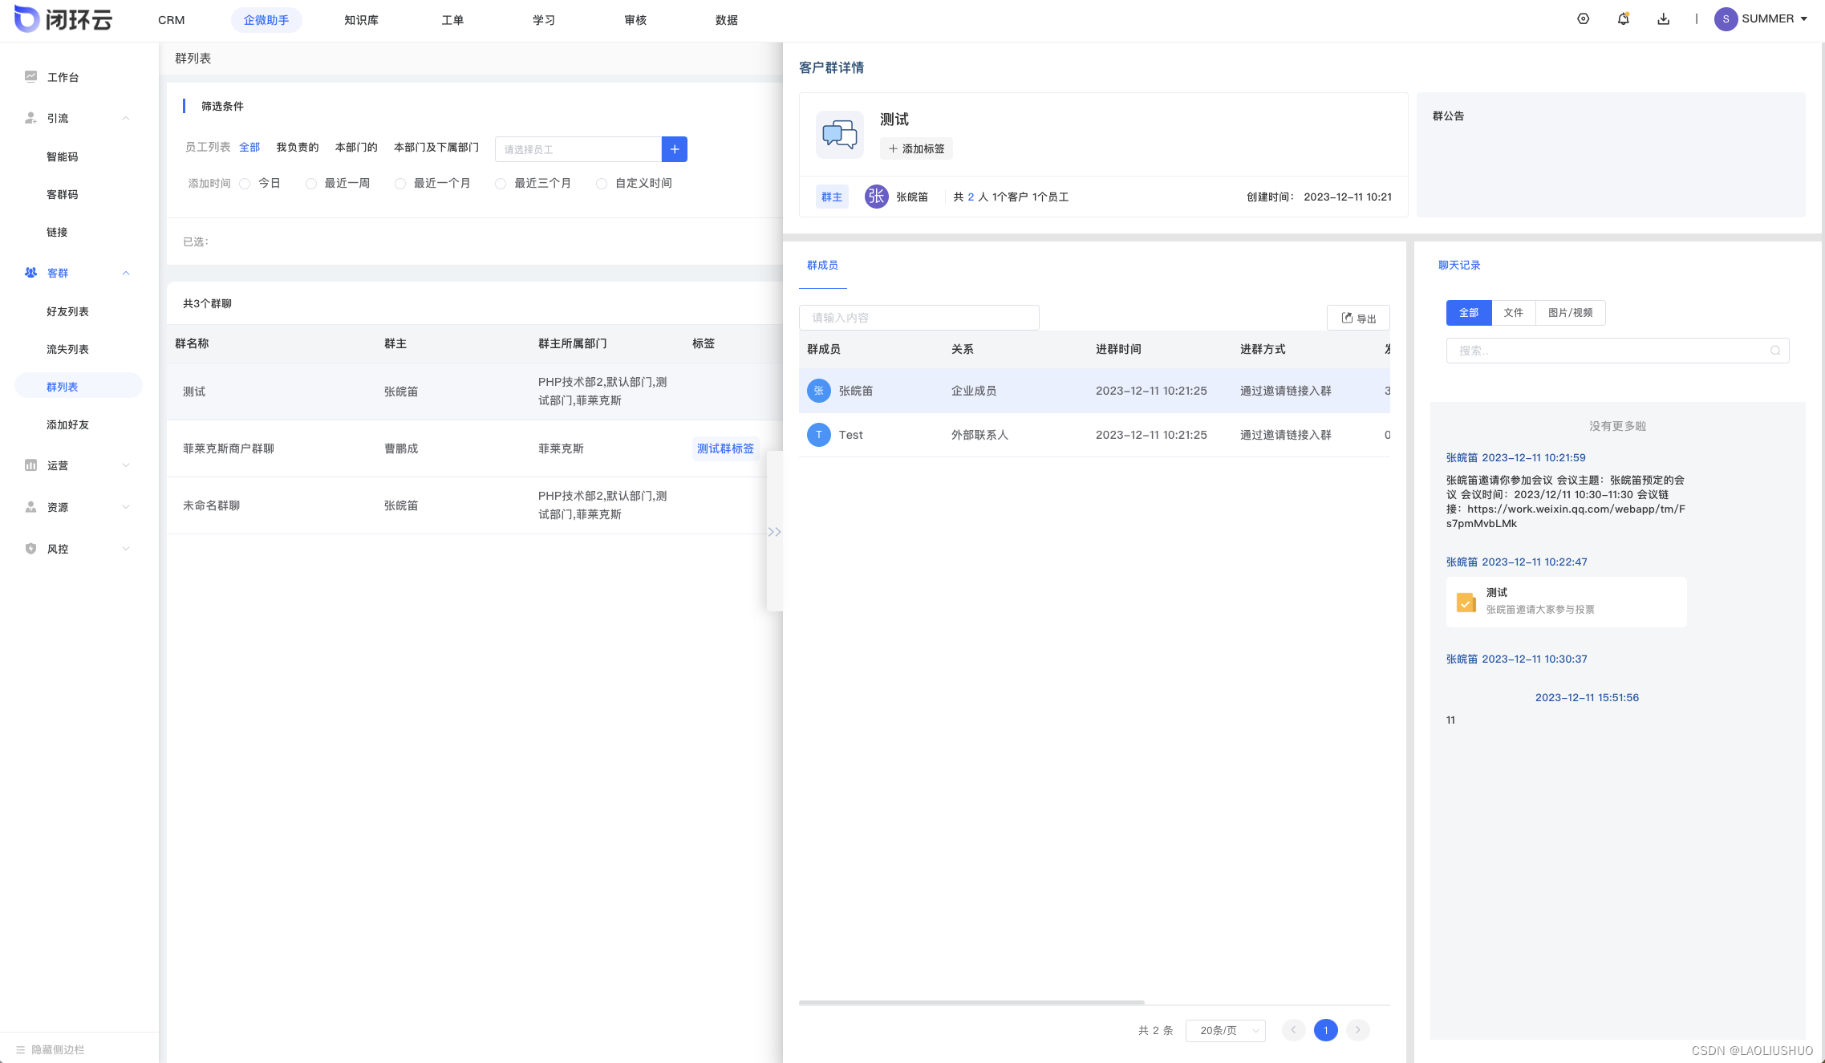Go to page 1

(x=1326, y=1030)
